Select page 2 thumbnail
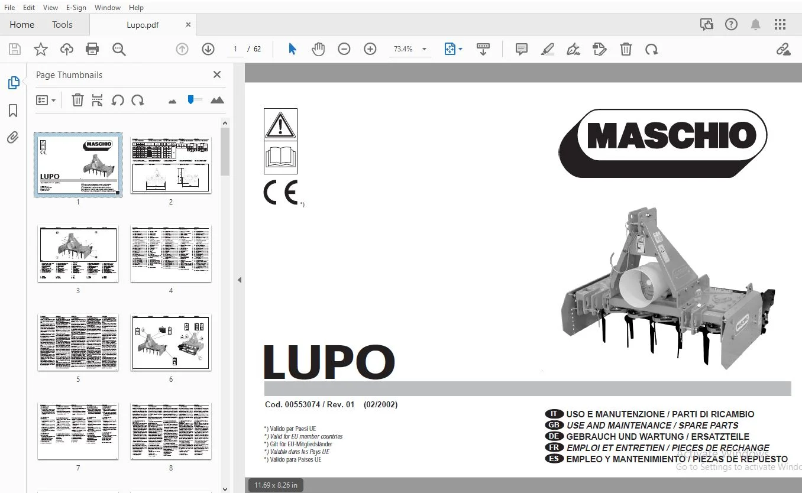Viewport: 802px width, 493px height. pos(170,165)
